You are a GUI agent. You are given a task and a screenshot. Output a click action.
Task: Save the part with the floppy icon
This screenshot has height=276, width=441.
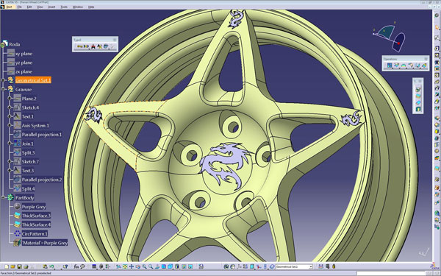click(19, 266)
